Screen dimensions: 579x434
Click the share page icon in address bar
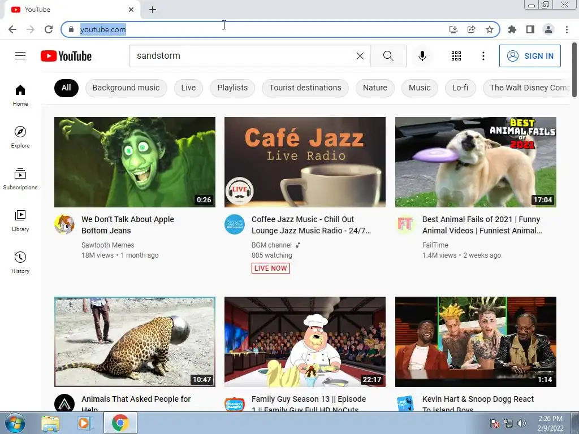[471, 29]
